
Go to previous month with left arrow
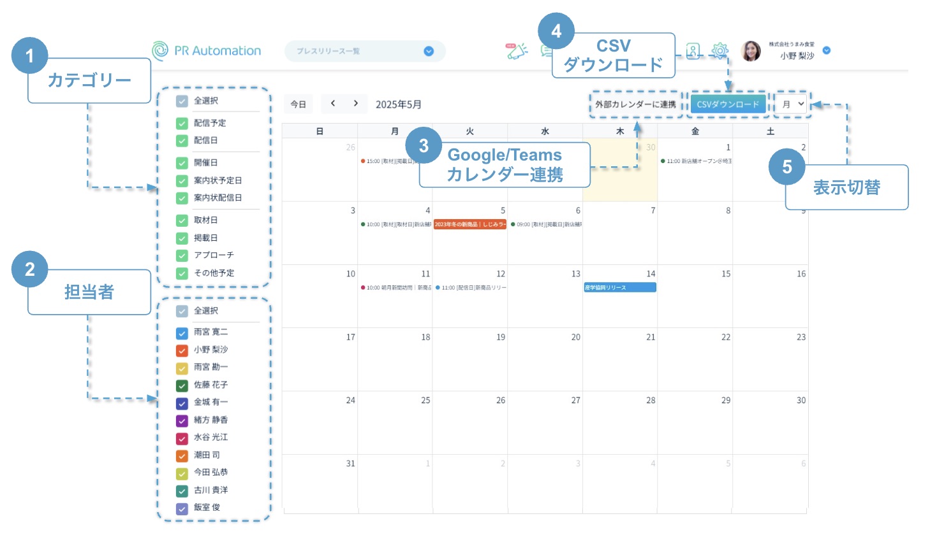pyautogui.click(x=333, y=103)
